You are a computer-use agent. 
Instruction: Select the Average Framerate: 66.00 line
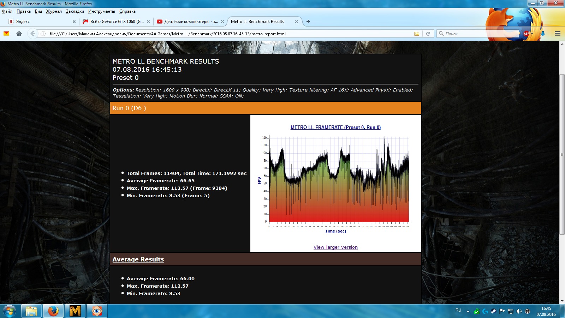[x=161, y=278]
